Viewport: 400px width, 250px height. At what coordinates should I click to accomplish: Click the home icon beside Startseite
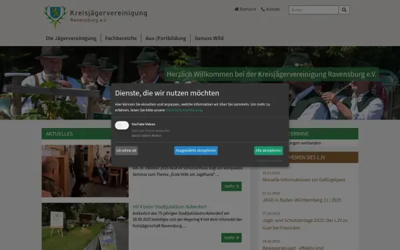[x=237, y=9]
